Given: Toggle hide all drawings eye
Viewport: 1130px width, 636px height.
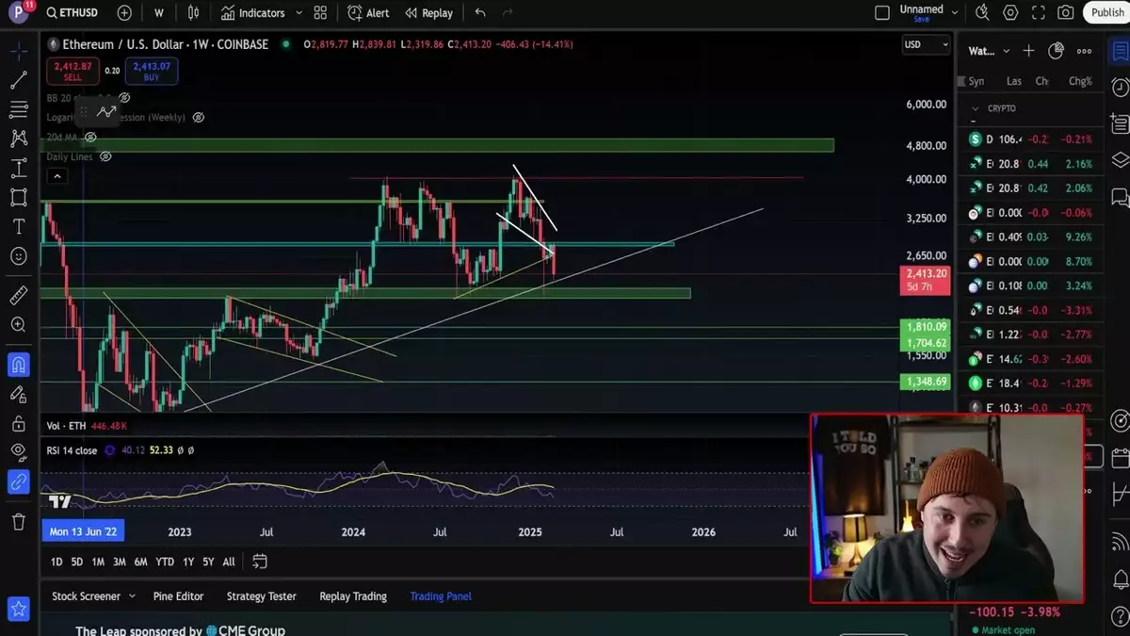Looking at the screenshot, I should pyautogui.click(x=19, y=452).
